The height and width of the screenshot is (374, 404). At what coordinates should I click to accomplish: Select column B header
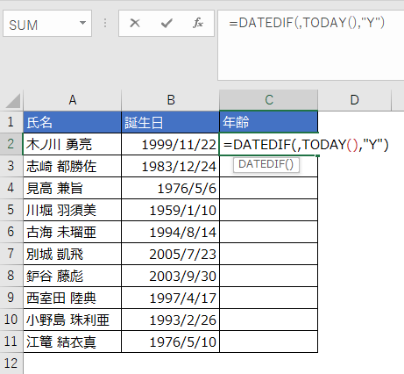(171, 100)
